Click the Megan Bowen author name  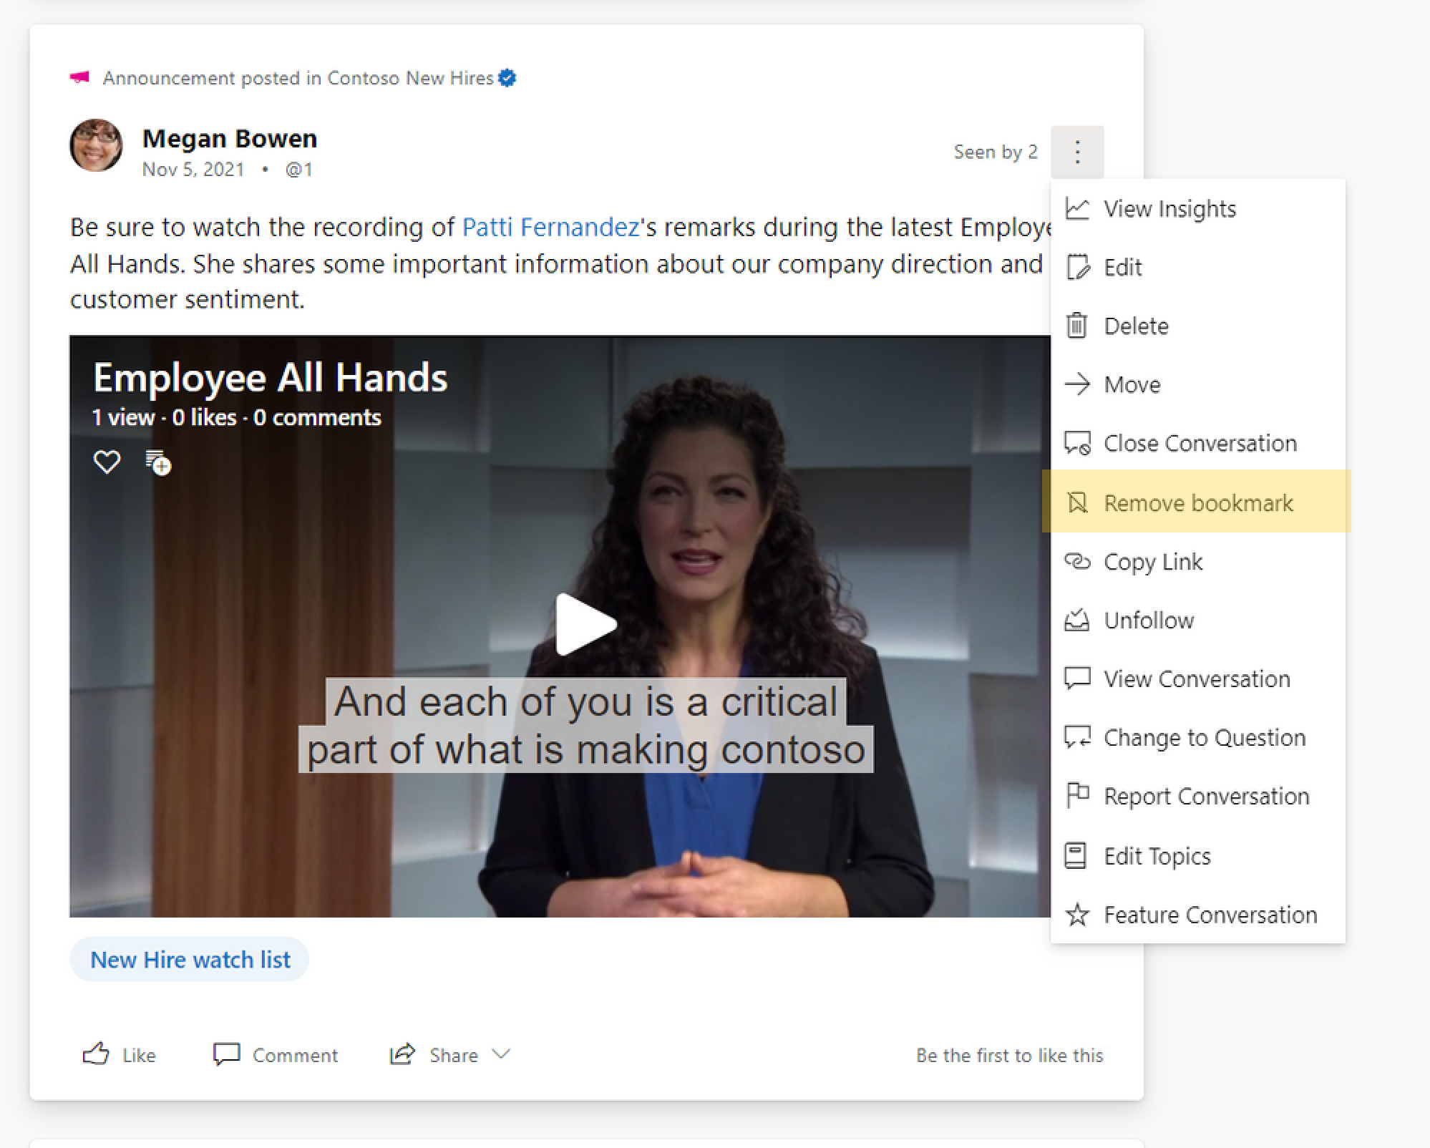pyautogui.click(x=230, y=138)
